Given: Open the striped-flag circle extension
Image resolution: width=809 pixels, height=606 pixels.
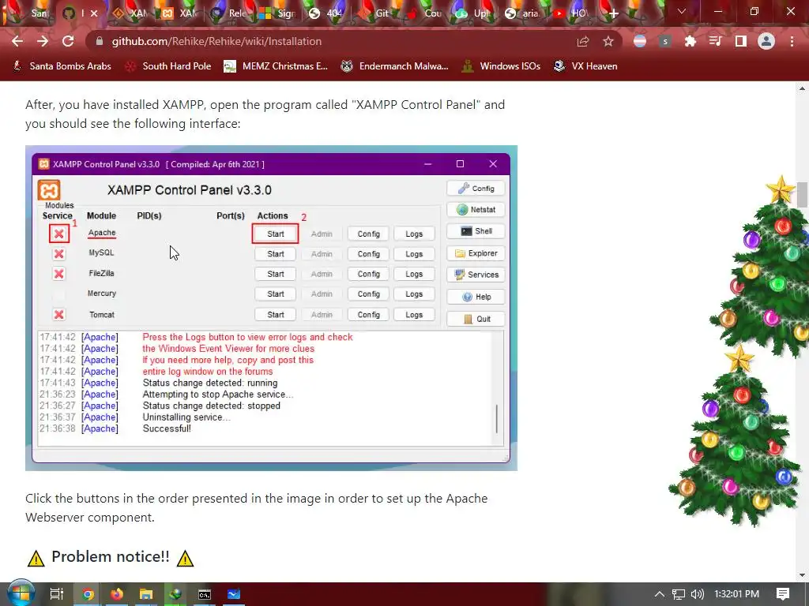Looking at the screenshot, I should (640, 41).
